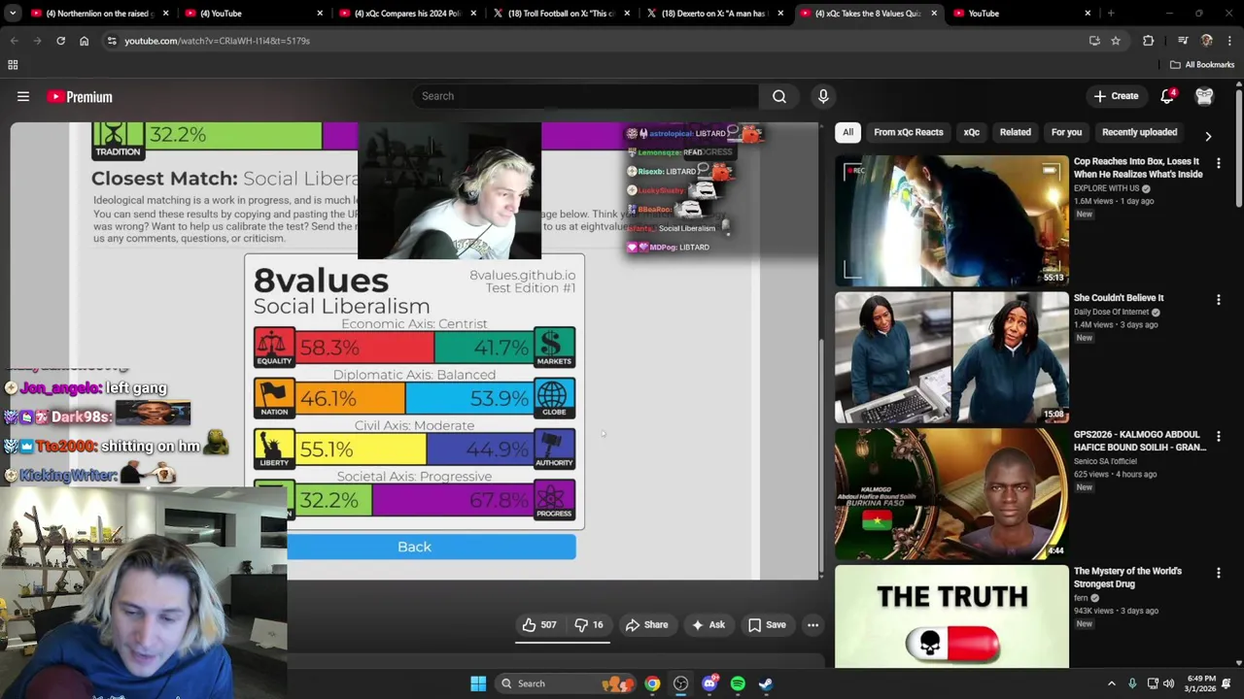Viewport: 1244px width, 699px height.
Task: Show more filter chips with right arrow
Action: [x=1208, y=137]
